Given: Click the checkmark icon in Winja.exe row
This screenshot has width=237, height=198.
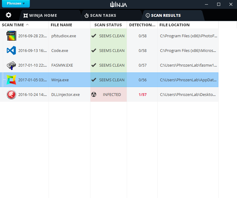Looking at the screenshot, I should coord(94,80).
